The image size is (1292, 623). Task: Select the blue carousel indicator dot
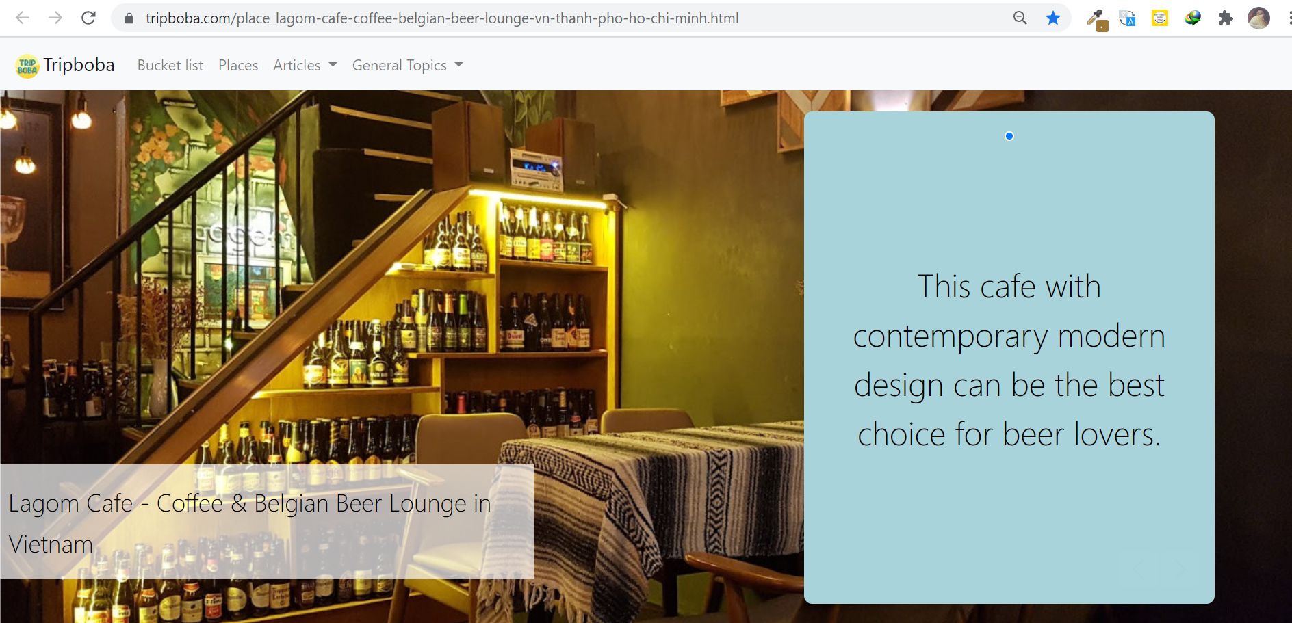tap(1009, 136)
